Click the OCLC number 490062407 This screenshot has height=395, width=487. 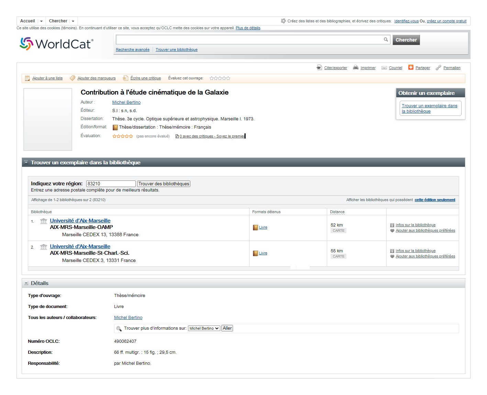[x=125, y=341]
